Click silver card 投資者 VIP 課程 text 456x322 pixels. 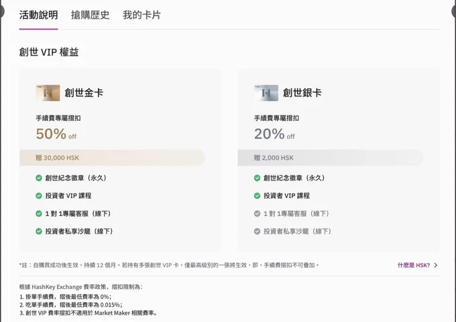tap(287, 195)
